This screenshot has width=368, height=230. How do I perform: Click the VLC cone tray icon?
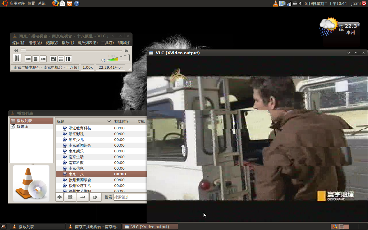click(275, 3)
